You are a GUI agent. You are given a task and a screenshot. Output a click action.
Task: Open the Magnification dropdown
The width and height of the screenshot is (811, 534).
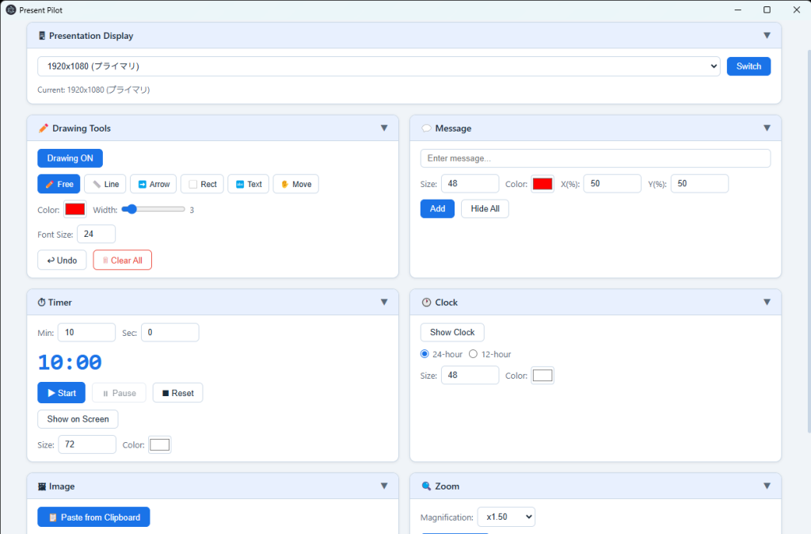click(506, 517)
